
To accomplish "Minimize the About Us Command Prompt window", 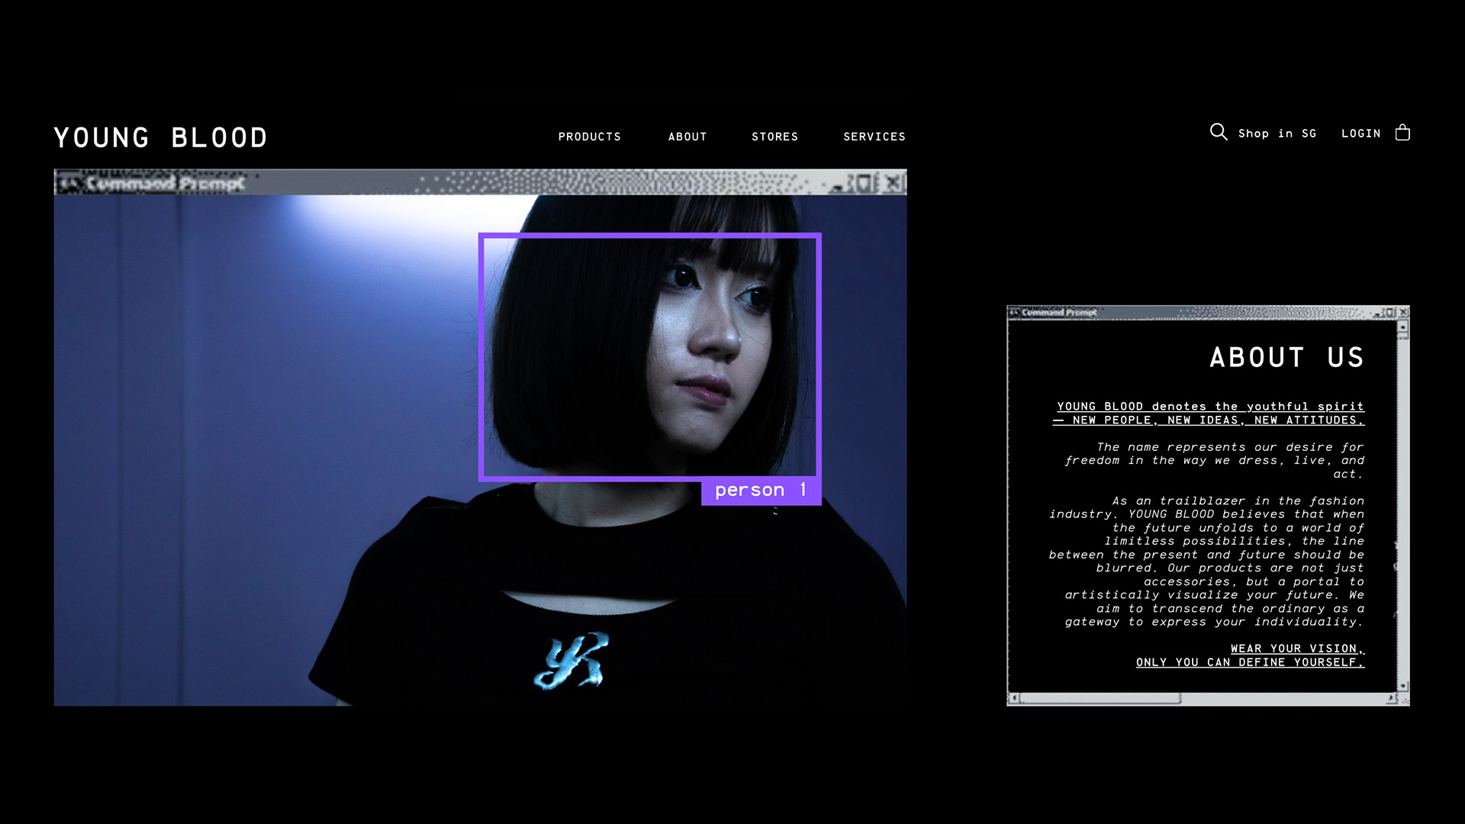I will (x=1377, y=313).
